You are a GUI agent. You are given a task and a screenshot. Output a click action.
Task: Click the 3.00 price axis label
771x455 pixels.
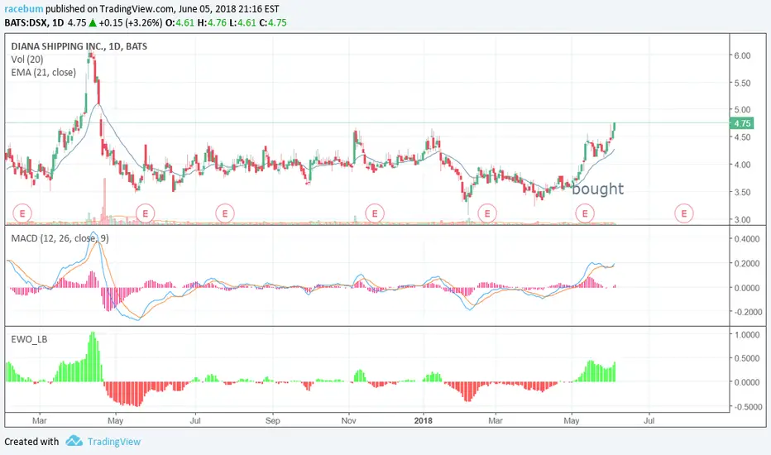tap(743, 220)
